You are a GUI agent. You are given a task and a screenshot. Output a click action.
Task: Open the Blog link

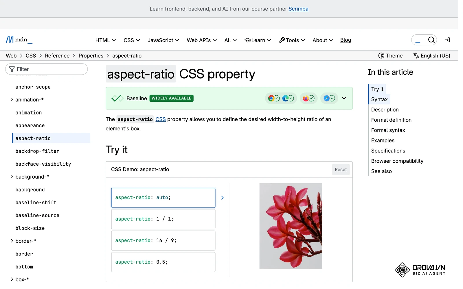pyautogui.click(x=346, y=40)
